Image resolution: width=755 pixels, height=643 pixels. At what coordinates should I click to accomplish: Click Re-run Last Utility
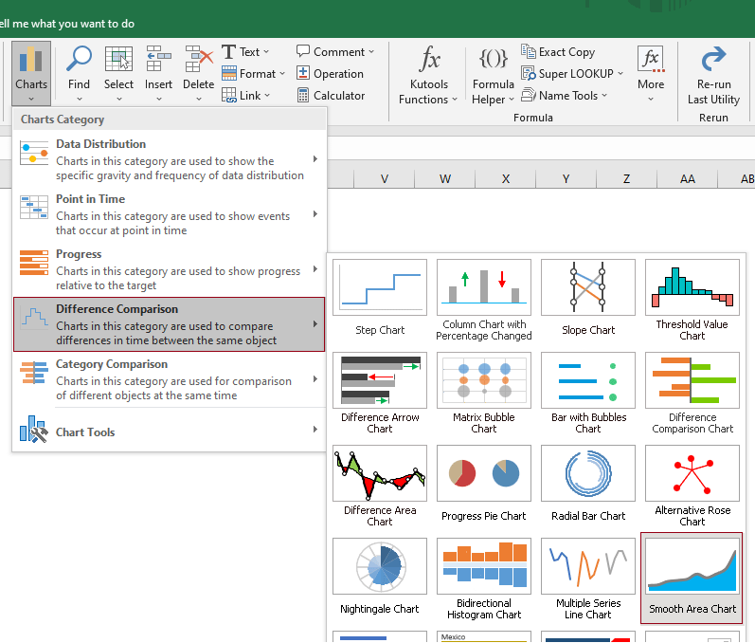click(x=713, y=75)
